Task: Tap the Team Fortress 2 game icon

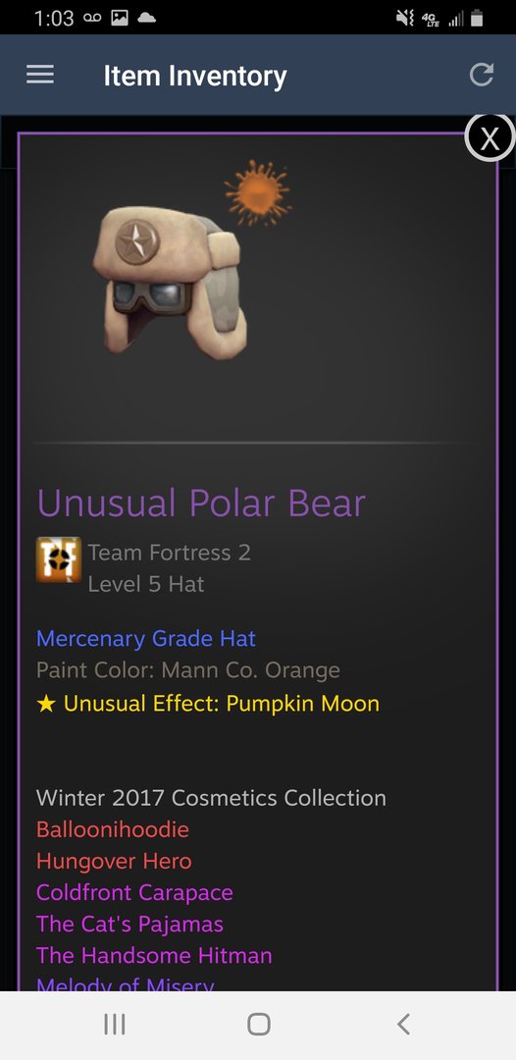Action: tap(59, 559)
